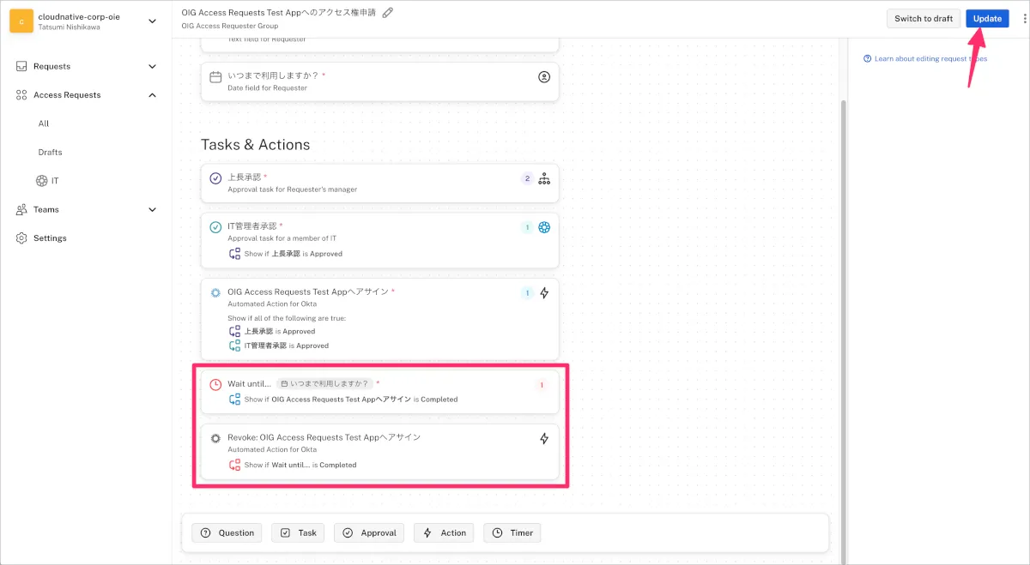
Task: Click OIG Access Requester Group subtitle
Action: (x=230, y=27)
